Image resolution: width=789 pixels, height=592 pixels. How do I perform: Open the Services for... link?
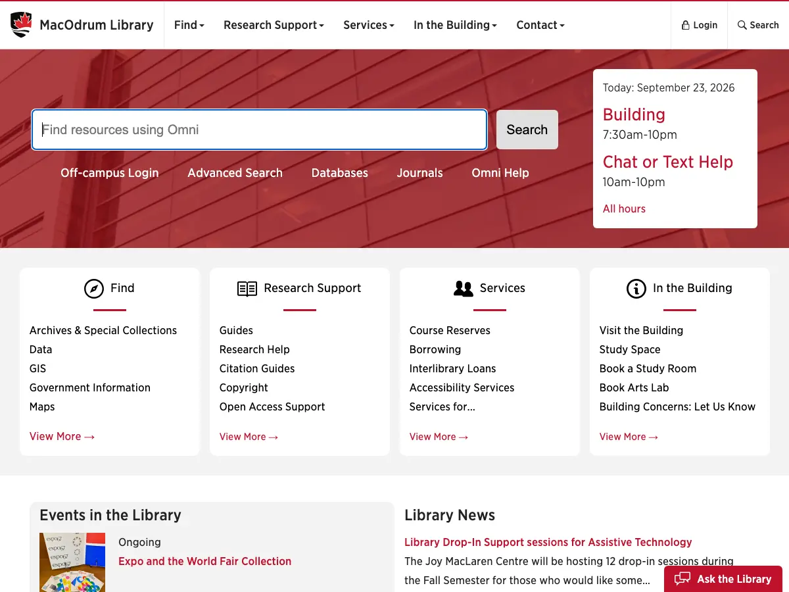click(442, 407)
